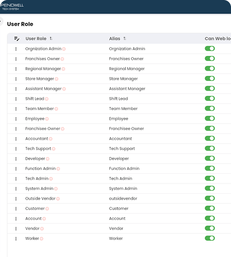Open row menu for Orgnization Admin
This screenshot has height=257, width=231.
pyautogui.click(x=16, y=49)
